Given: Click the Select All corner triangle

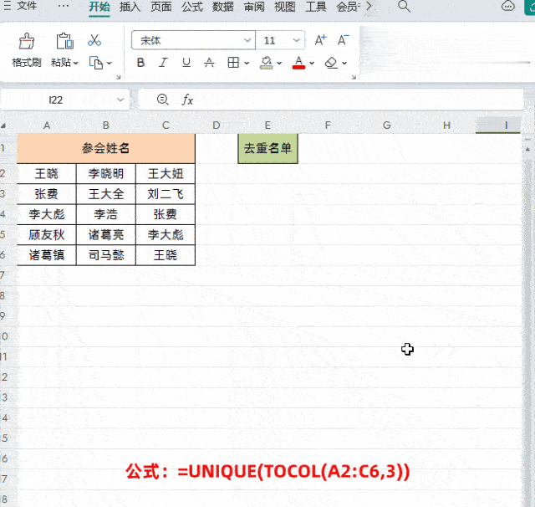Looking at the screenshot, I should coord(3,125).
